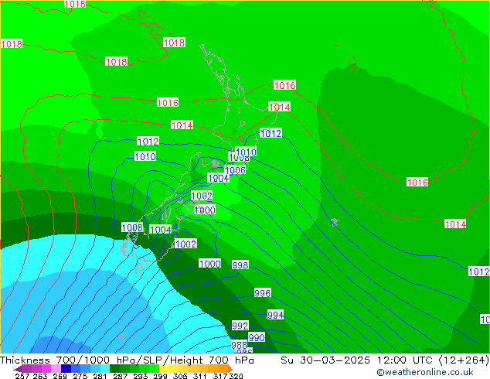Click the legend value 317
Viewport: 490px width, 379px height.
tap(220, 376)
